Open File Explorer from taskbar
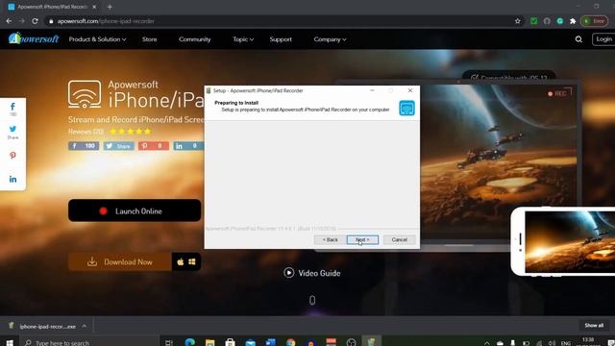The width and height of the screenshot is (615, 346). [209, 342]
